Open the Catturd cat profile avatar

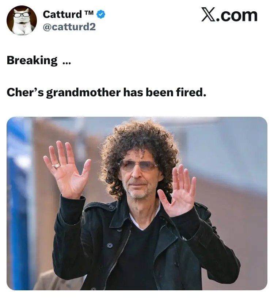click(22, 20)
